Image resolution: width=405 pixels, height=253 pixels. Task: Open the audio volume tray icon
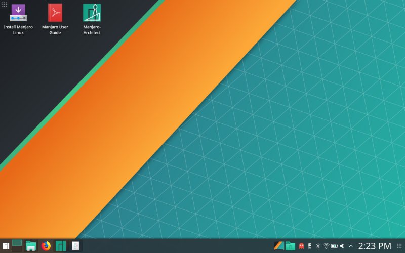(x=342, y=246)
